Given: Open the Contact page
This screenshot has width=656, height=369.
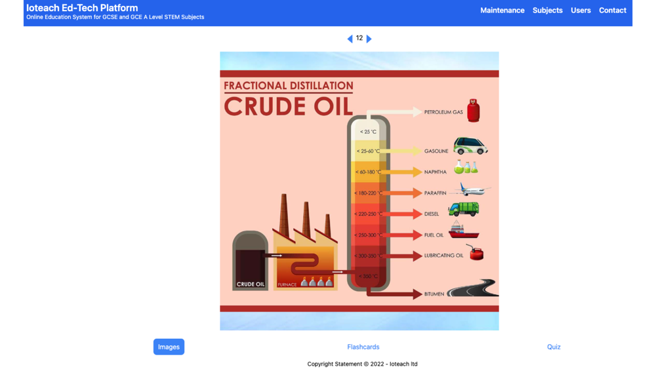Looking at the screenshot, I should (613, 10).
